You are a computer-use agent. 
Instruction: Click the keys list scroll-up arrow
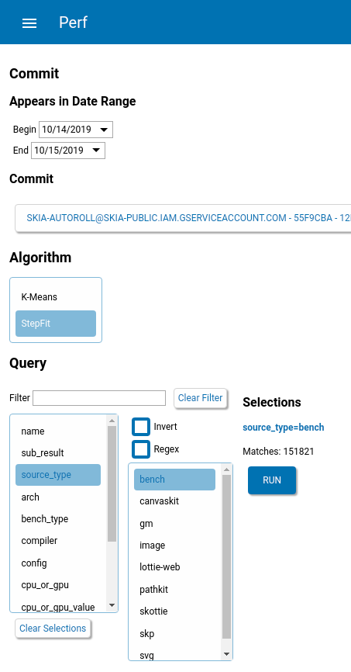coord(112,421)
